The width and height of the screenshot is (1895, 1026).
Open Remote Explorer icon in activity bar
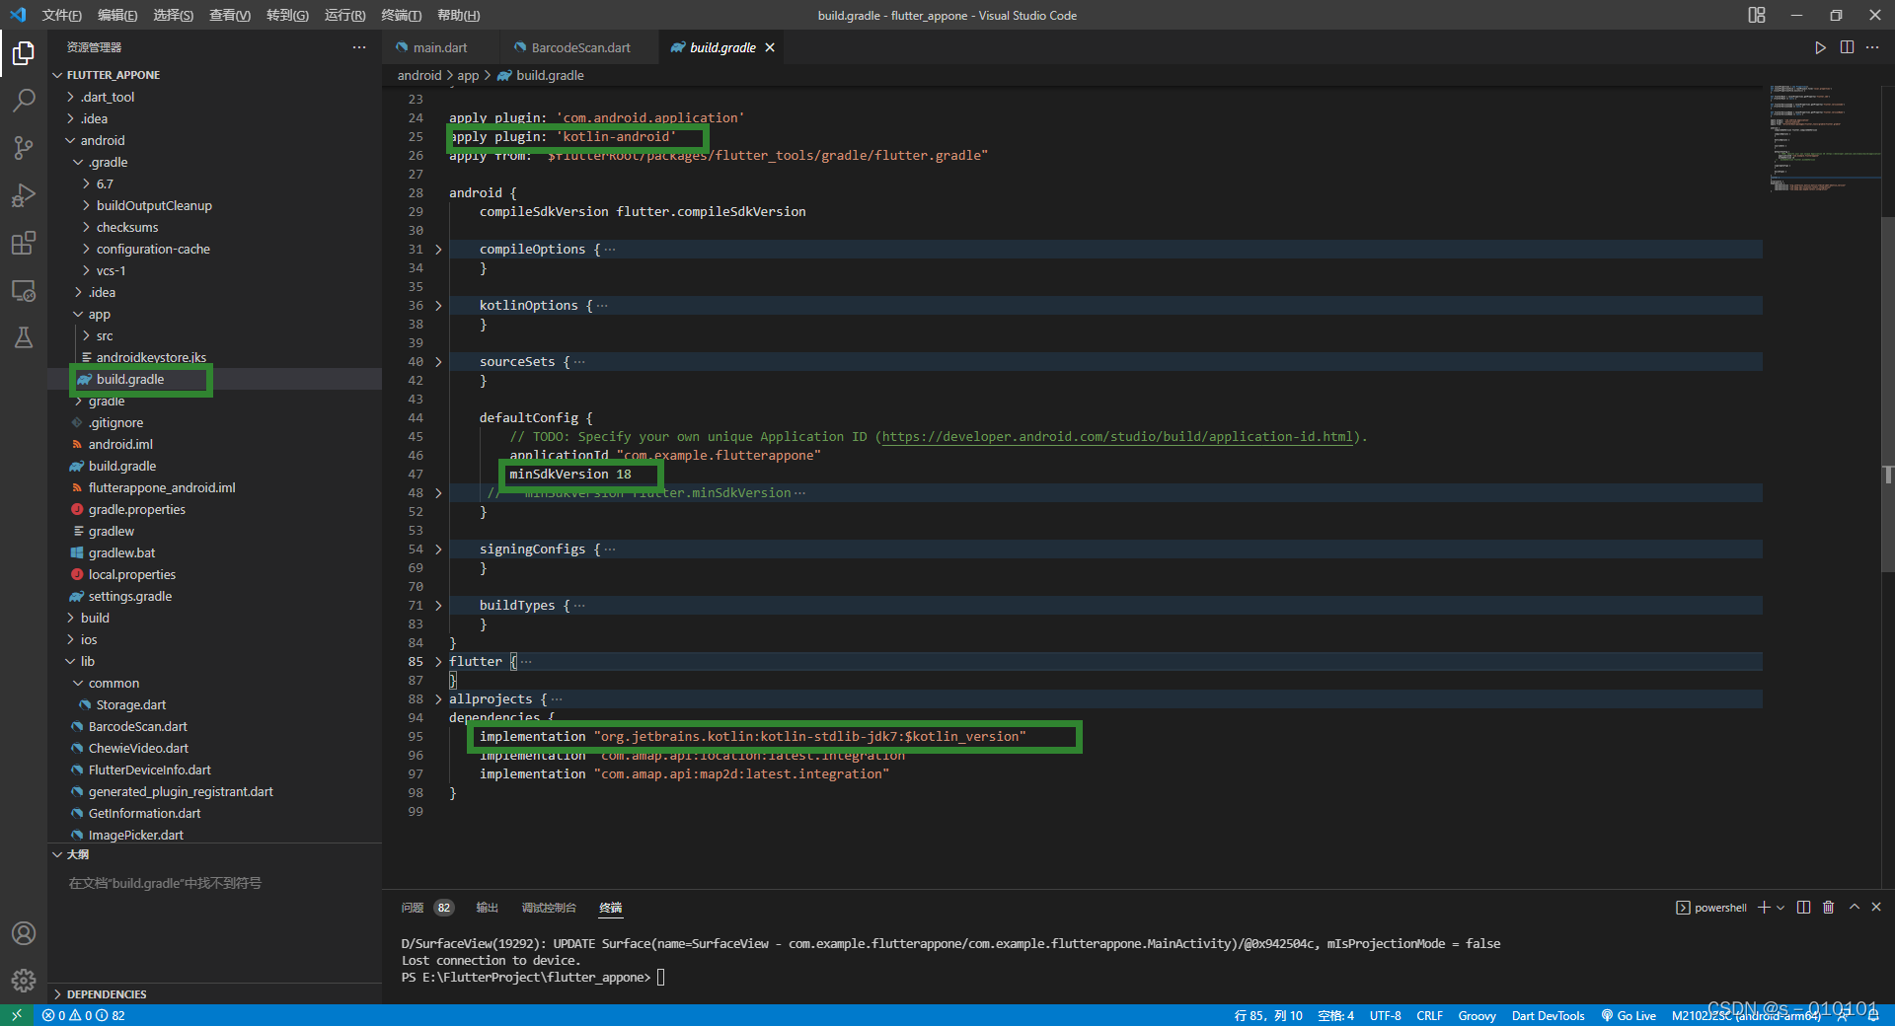tap(24, 290)
